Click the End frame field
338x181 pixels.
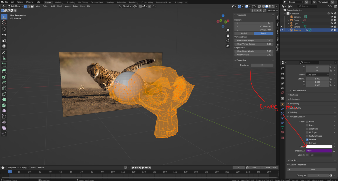tap(271, 168)
